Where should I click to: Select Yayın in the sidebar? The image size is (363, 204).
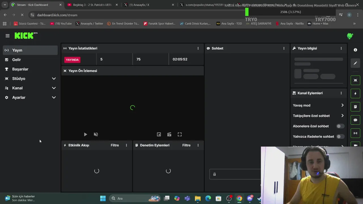point(30,50)
